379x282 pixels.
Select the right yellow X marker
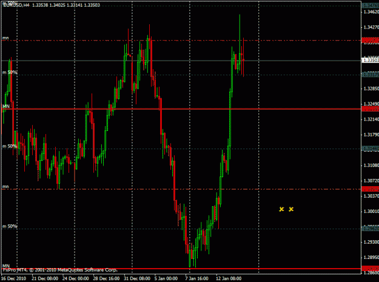pyautogui.click(x=291, y=209)
